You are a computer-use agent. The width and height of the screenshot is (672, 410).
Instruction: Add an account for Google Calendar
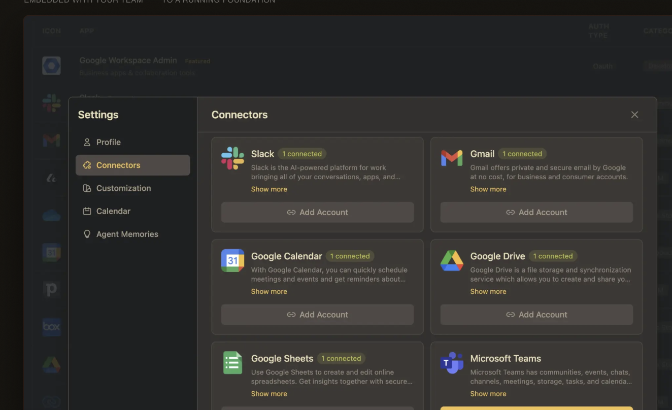tap(317, 315)
